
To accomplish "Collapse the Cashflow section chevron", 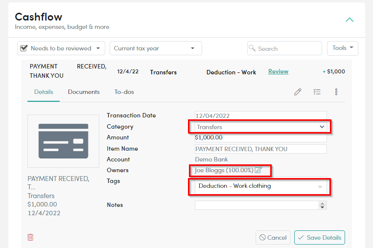I will pos(350,20).
